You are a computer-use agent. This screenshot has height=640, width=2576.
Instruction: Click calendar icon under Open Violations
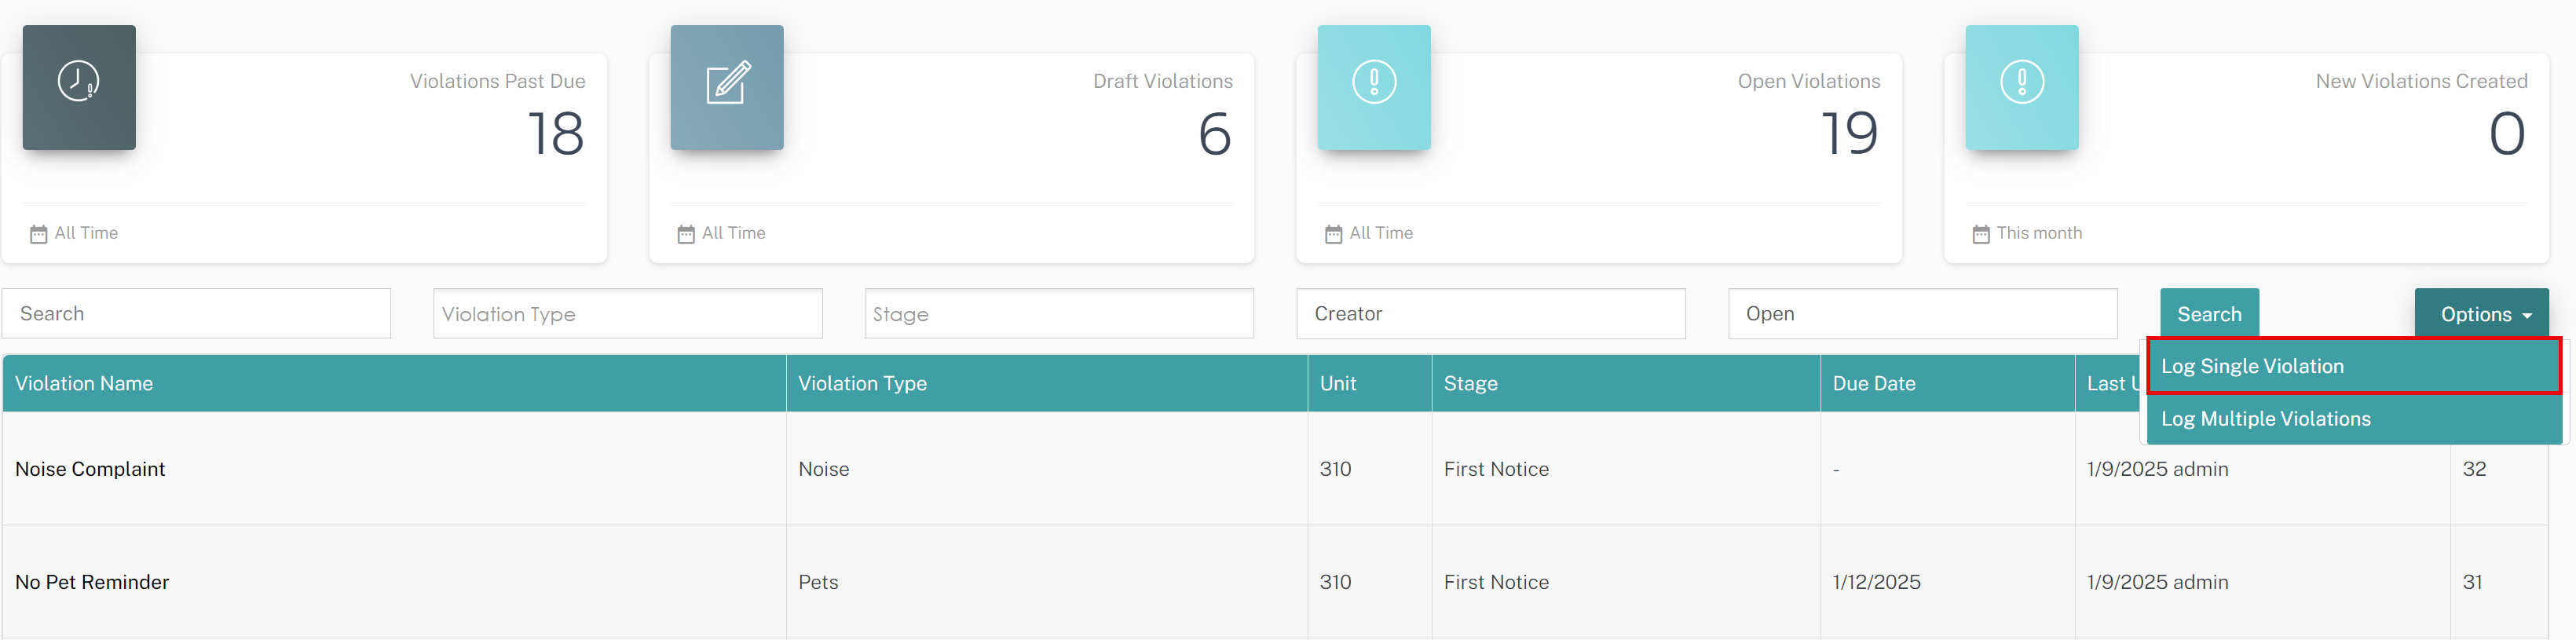(x=1334, y=234)
